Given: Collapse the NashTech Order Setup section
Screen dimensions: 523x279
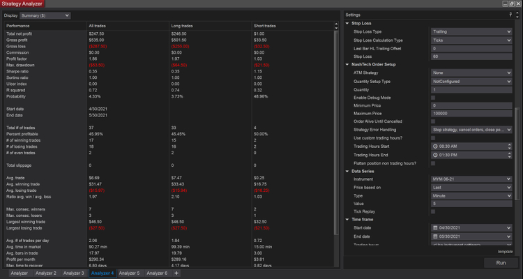Looking at the screenshot, I should pos(348,64).
